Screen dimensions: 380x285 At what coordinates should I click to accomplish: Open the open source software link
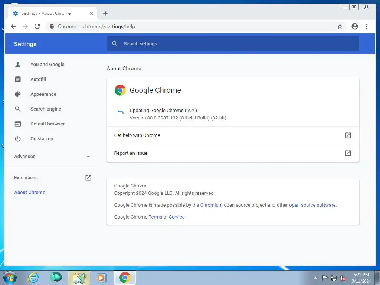(x=312, y=205)
